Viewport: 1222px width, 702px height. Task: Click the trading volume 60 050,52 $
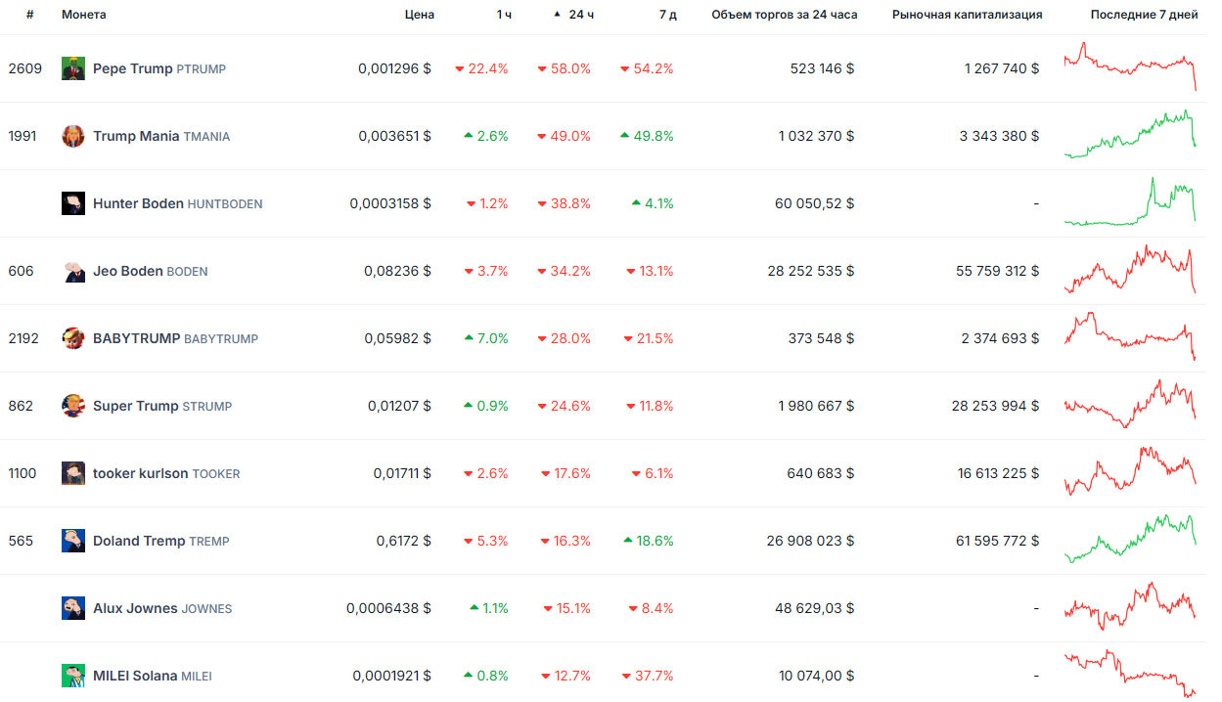click(x=813, y=203)
